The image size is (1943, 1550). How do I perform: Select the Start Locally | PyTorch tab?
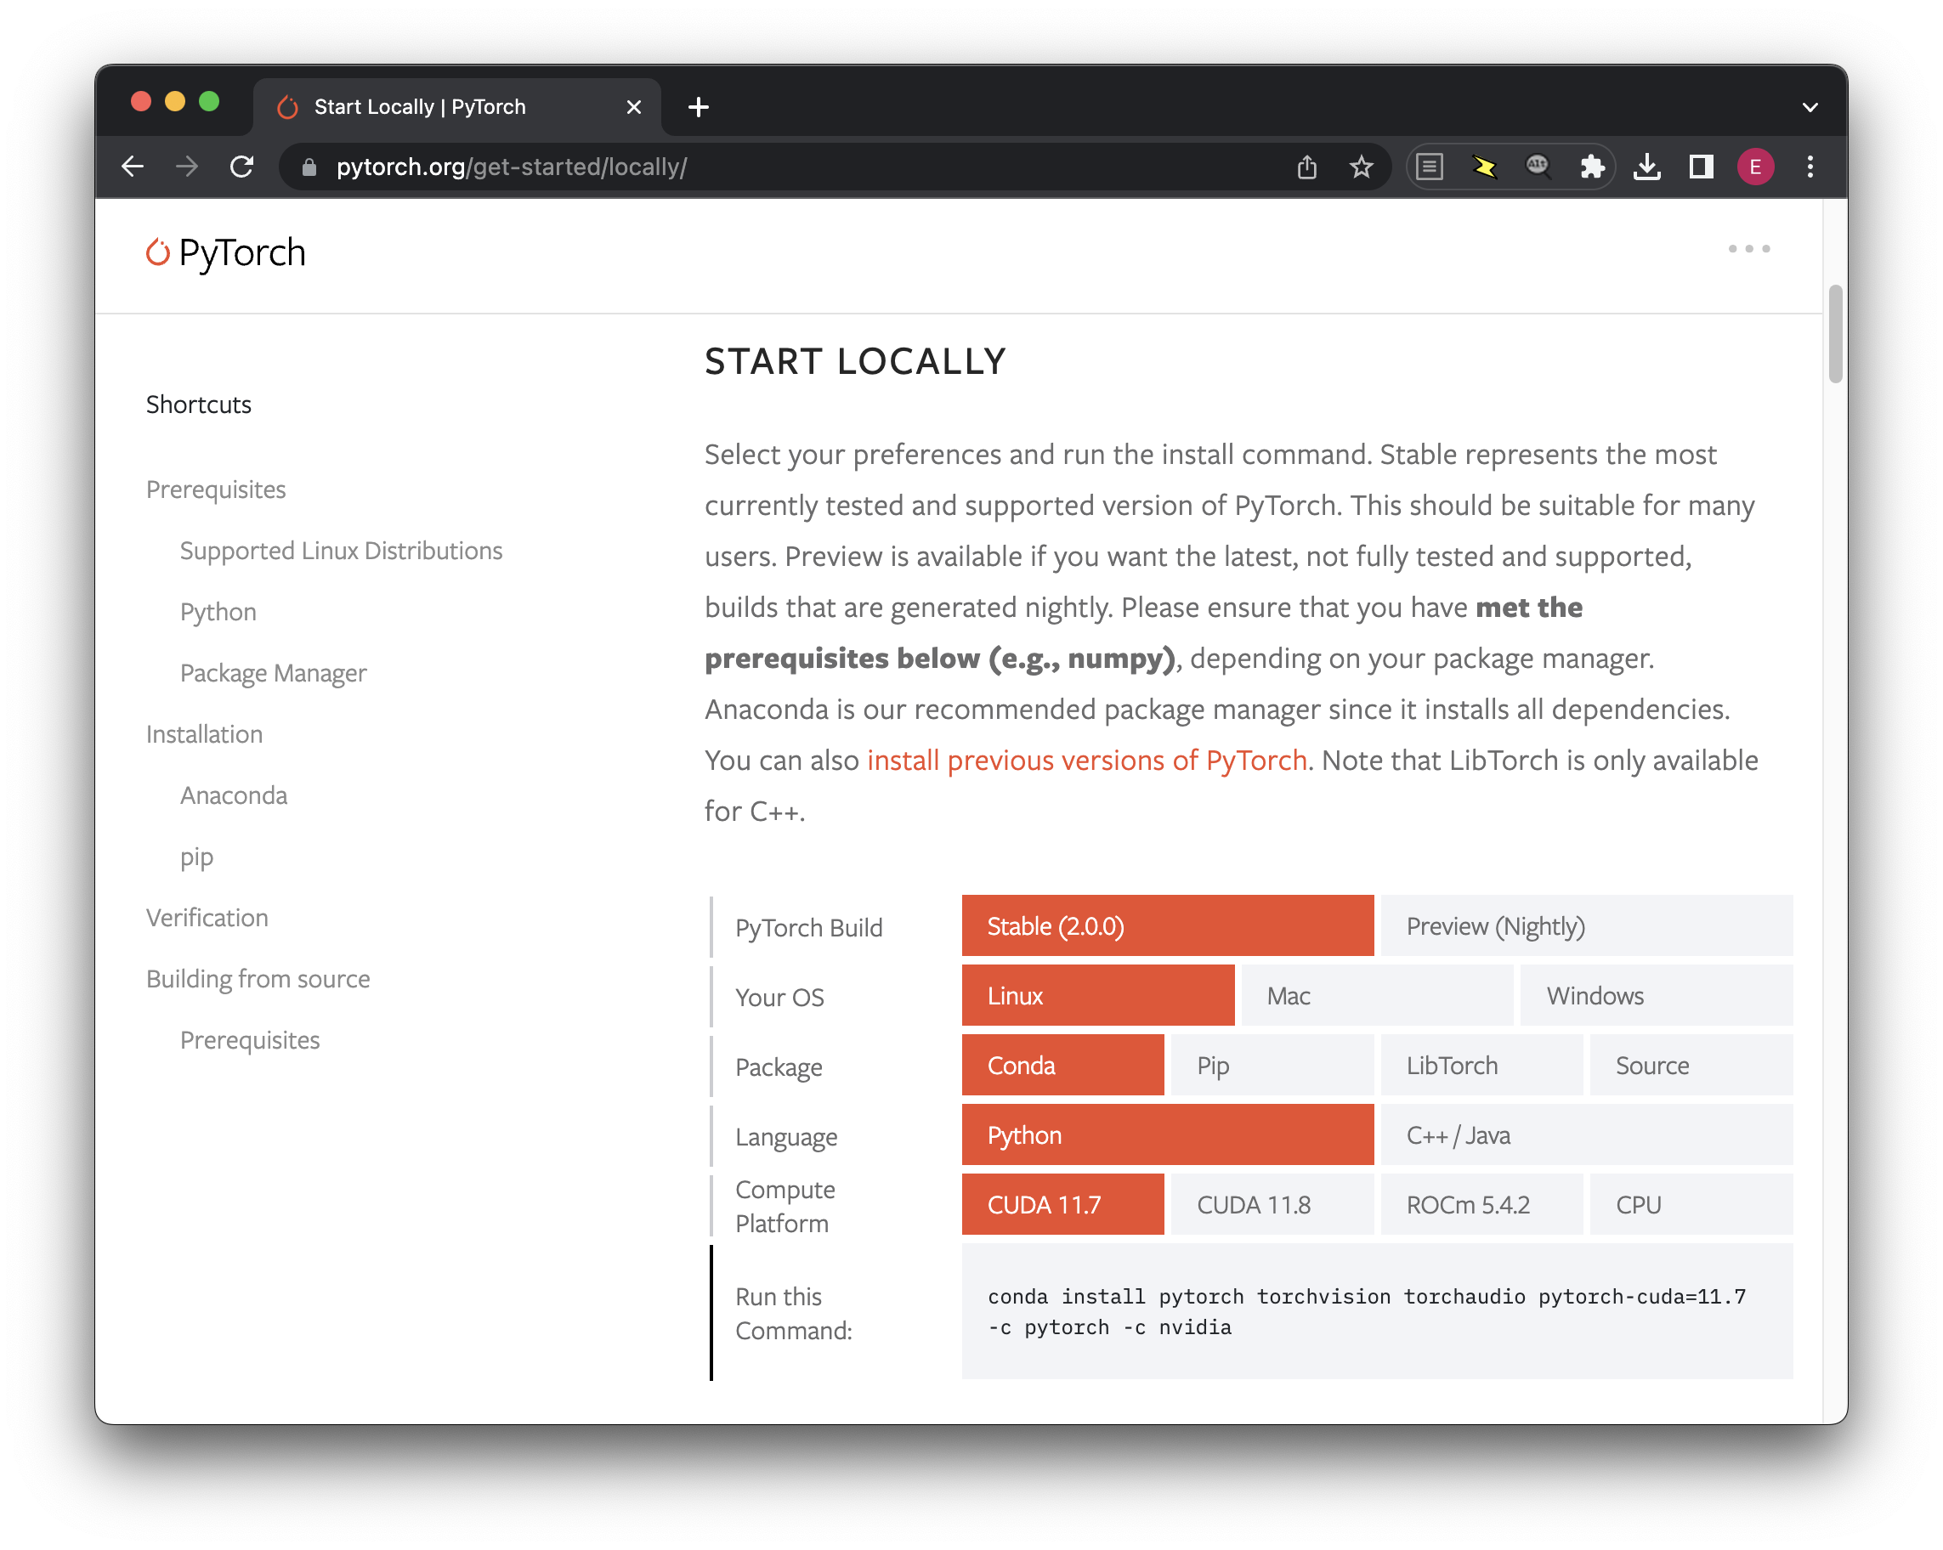click(458, 107)
